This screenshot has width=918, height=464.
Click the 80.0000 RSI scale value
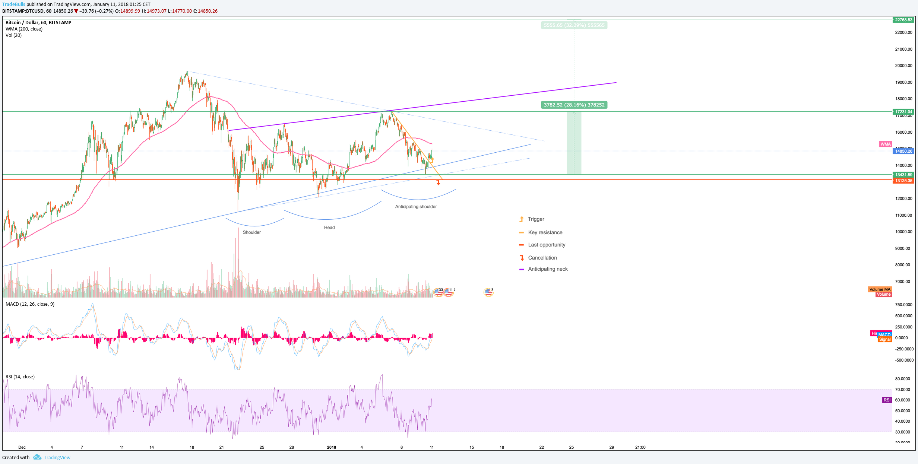[x=902, y=379]
